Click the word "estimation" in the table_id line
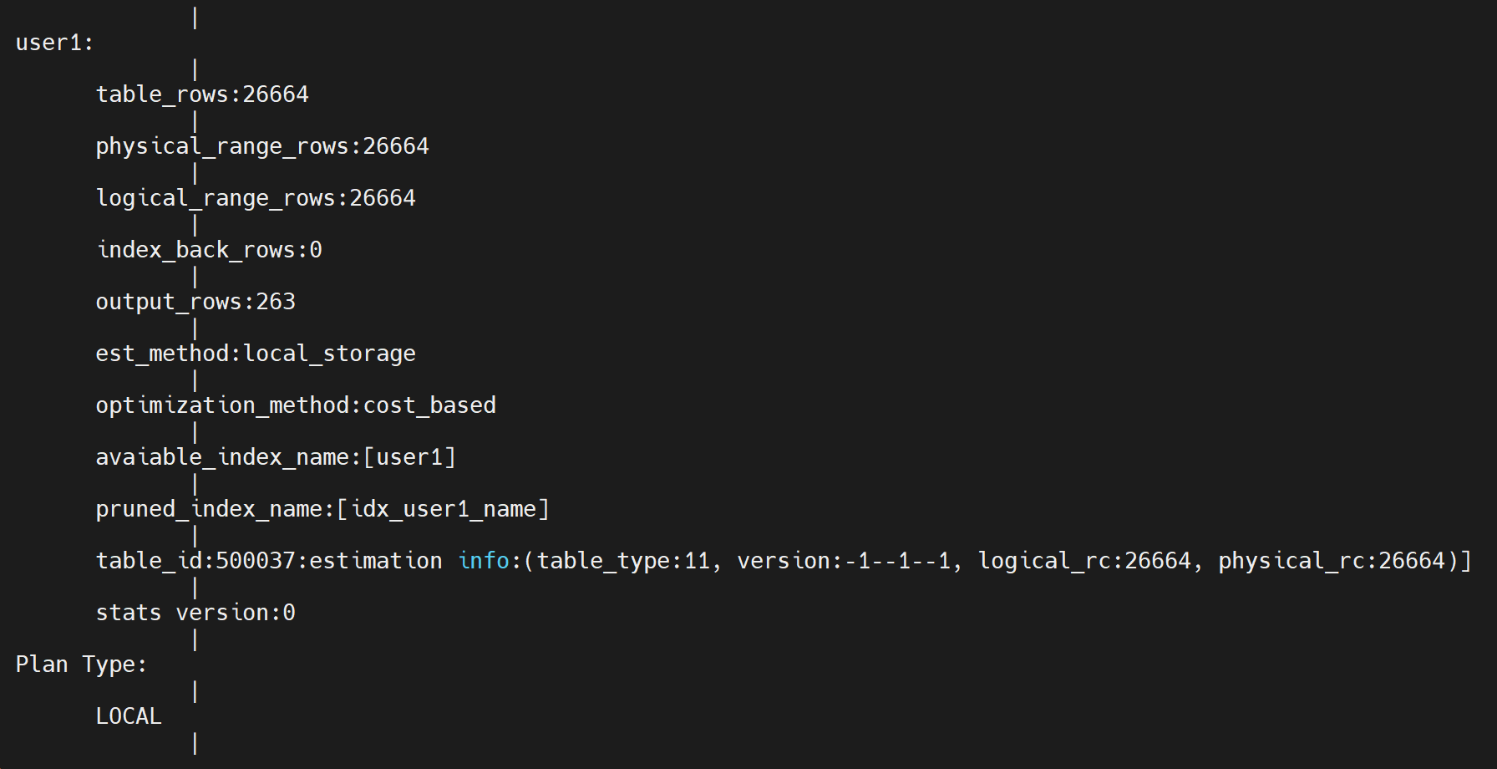This screenshot has height=769, width=1497. tap(376, 561)
